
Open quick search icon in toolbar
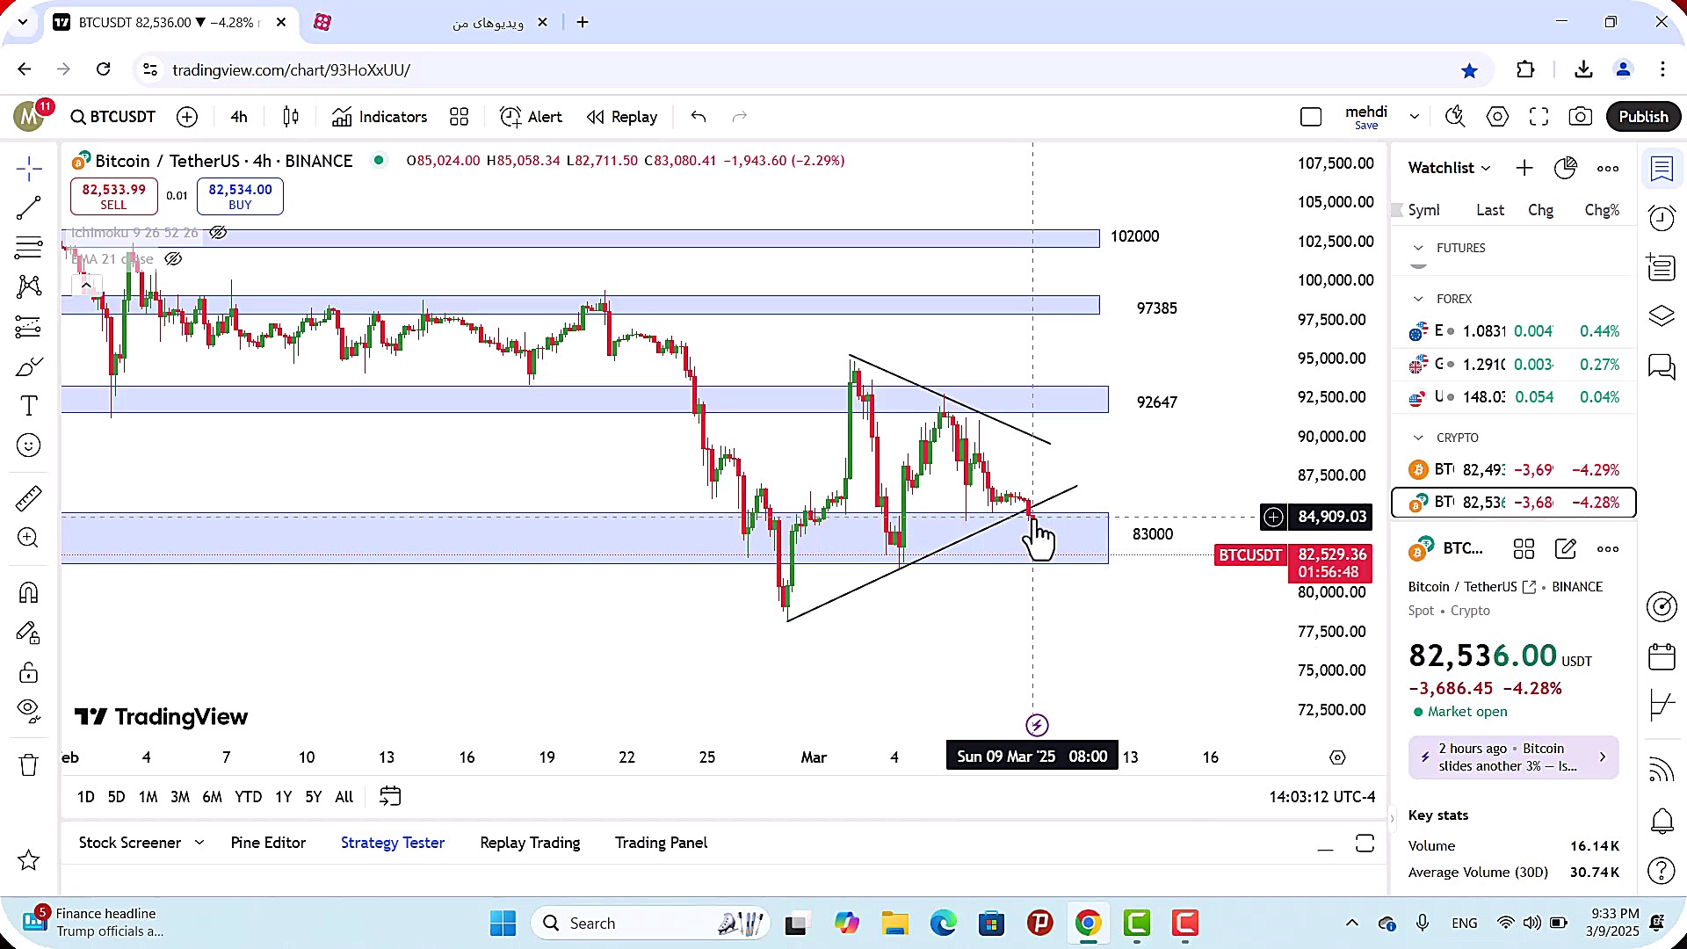point(1455,117)
